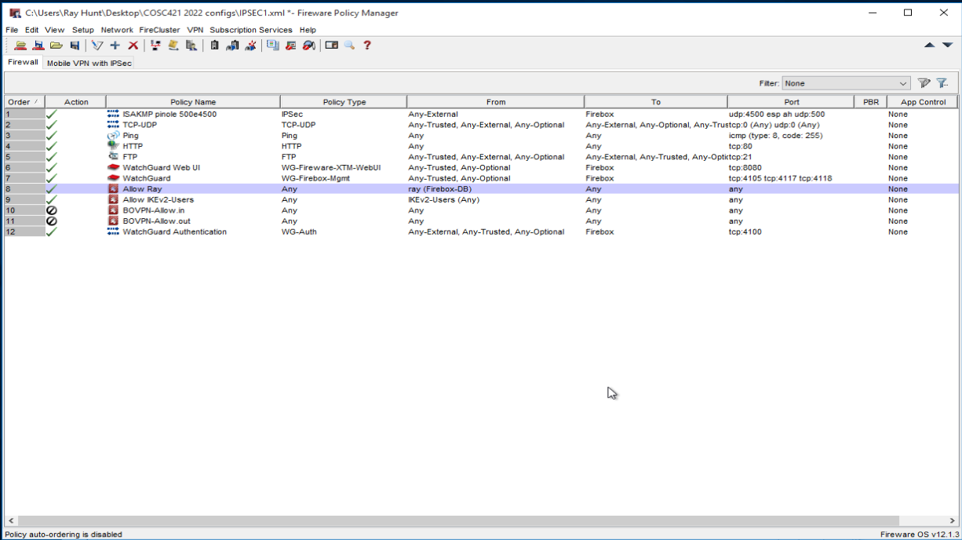Click the Save configuration file toolbar icon
962x540 pixels.
(75, 45)
